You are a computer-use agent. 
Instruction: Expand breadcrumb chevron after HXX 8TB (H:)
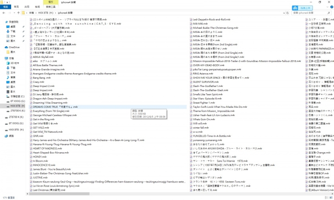click(x=55, y=13)
